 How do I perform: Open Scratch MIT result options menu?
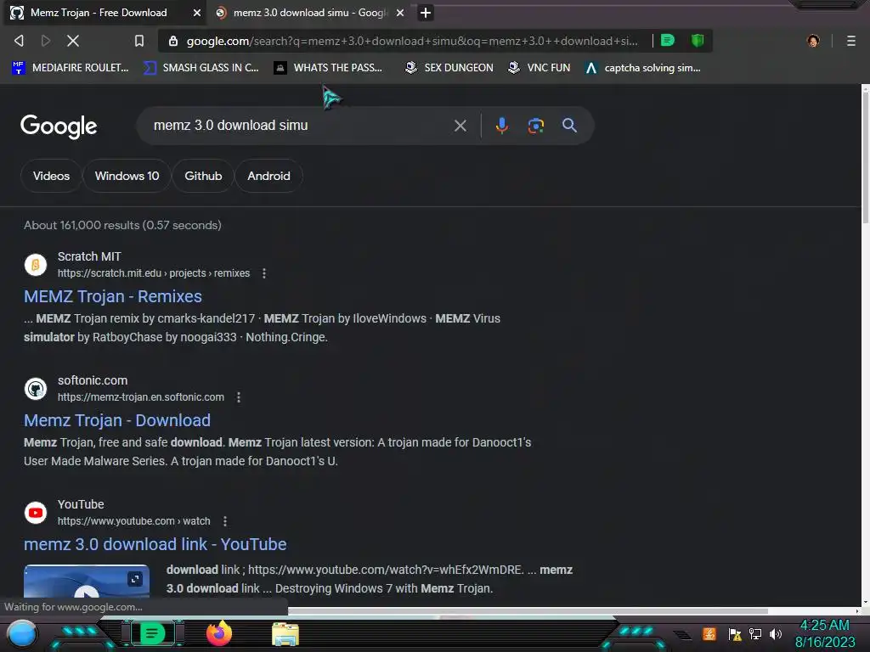coord(264,273)
